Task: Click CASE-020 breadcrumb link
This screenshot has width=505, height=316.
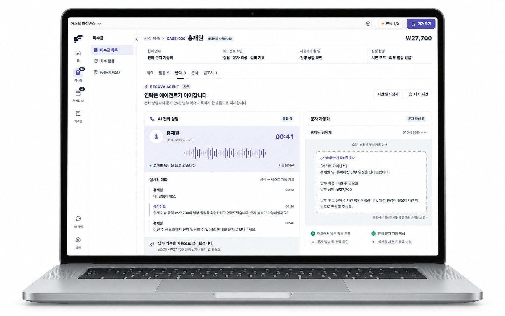Action: 176,39
